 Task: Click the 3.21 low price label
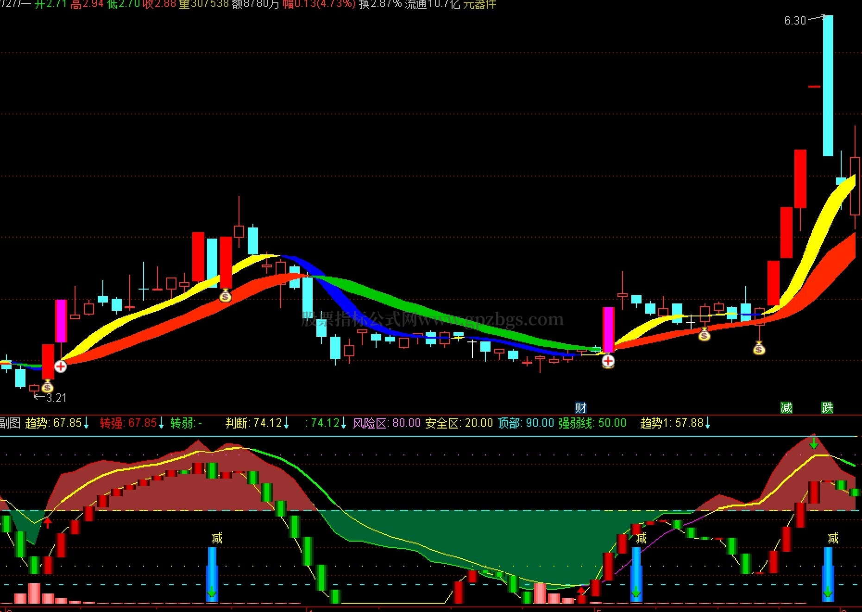coord(57,397)
